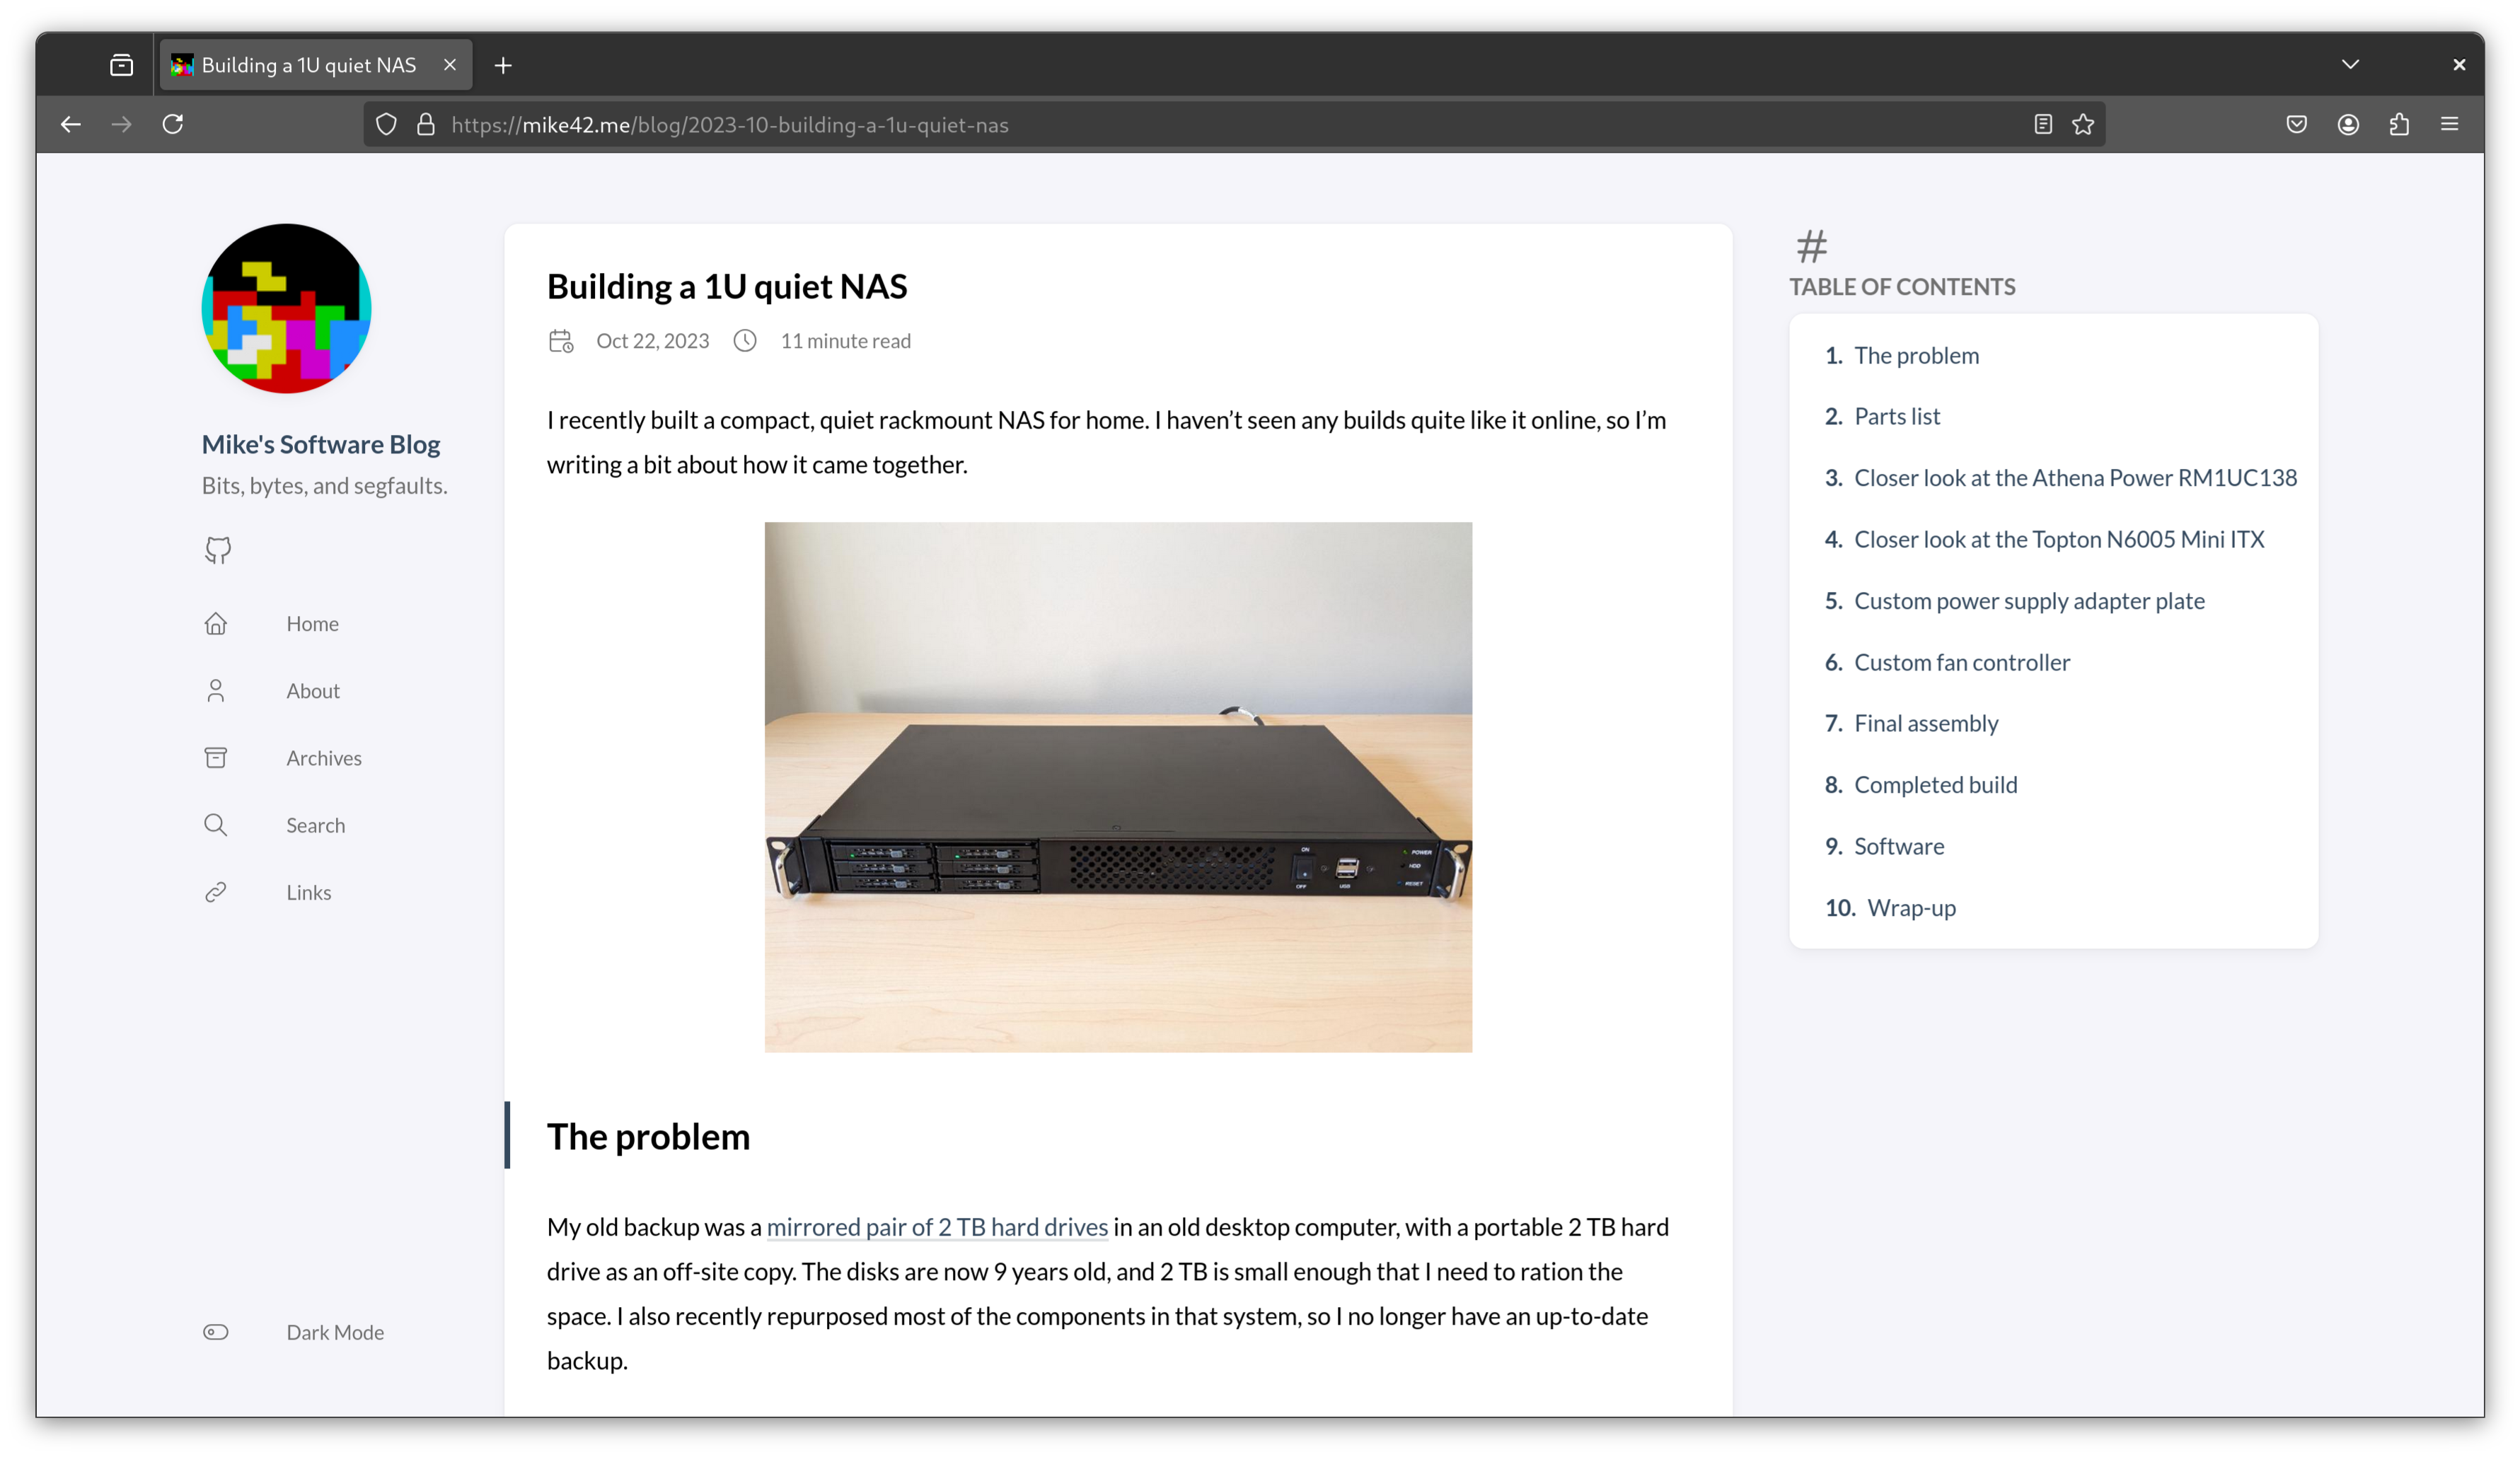This screenshot has height=1457, width=2520.
Task: Click the NAS rackmount photo
Action: (x=1118, y=787)
